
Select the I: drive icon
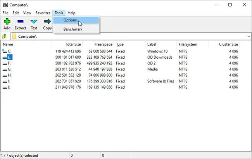[5, 82]
